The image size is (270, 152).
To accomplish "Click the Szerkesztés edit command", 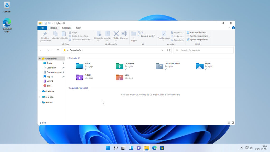I will (177, 36).
